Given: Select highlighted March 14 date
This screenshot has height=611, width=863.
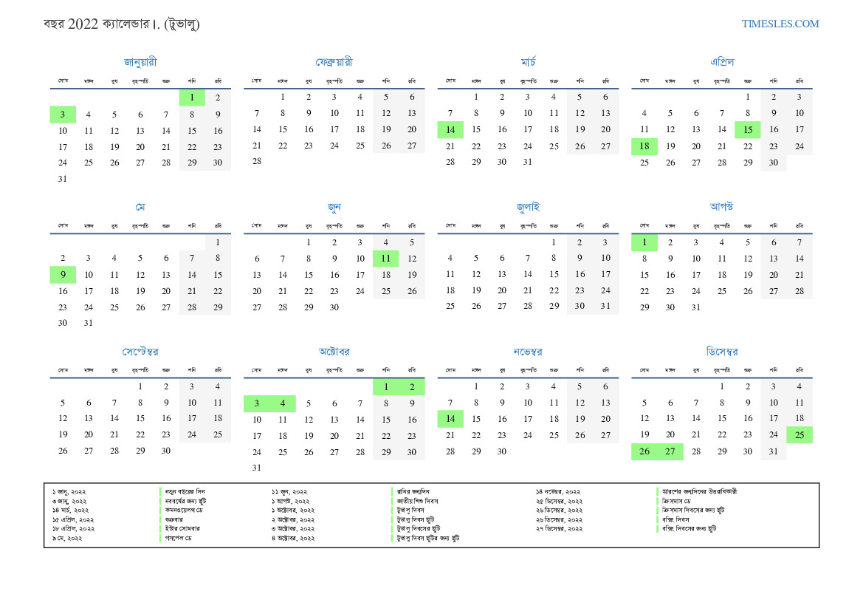Looking at the screenshot, I should tap(450, 129).
